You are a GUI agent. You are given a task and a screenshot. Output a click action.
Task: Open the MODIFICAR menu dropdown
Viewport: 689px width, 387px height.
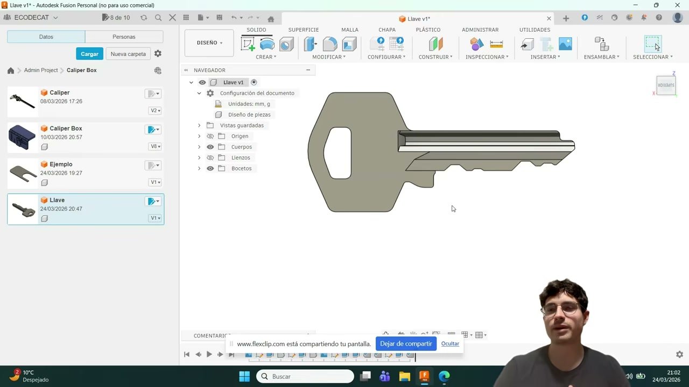click(x=329, y=57)
